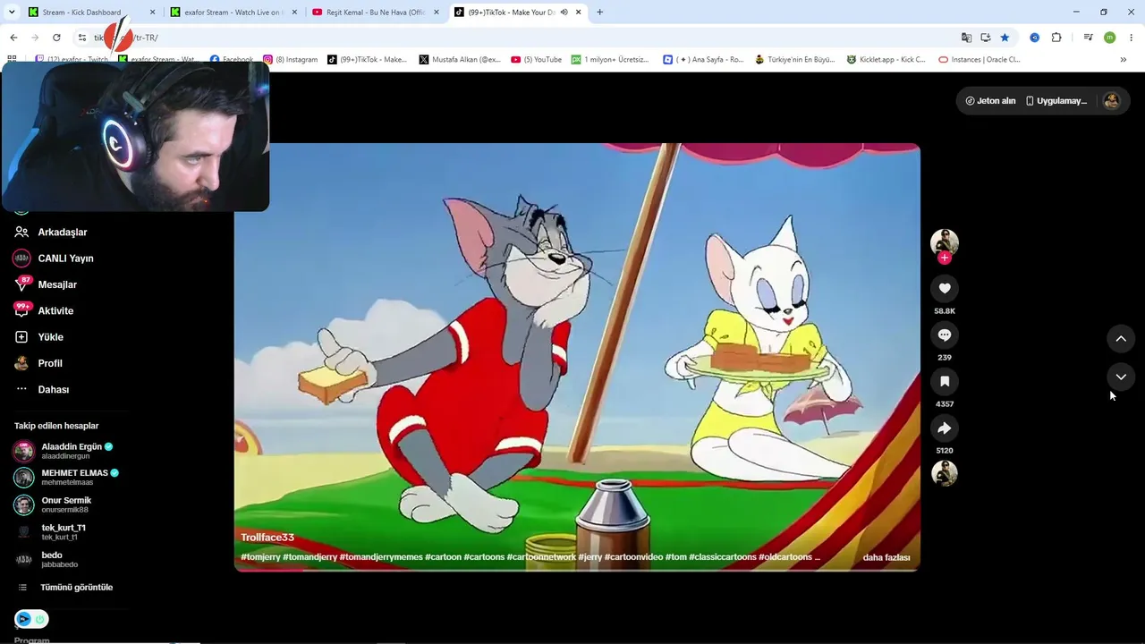The width and height of the screenshot is (1145, 644).
Task: Open the #cartoonnetwork hashtag
Action: [541, 557]
